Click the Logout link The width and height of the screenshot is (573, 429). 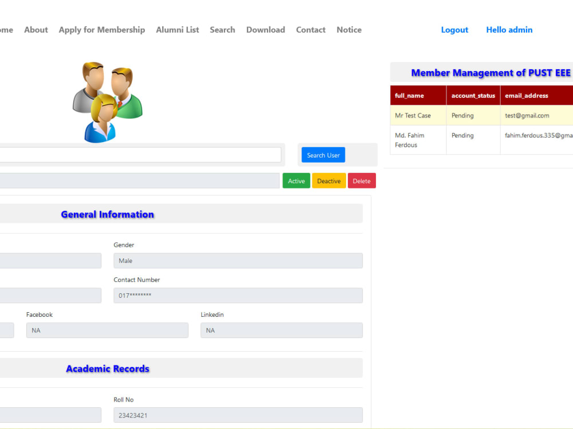click(454, 30)
